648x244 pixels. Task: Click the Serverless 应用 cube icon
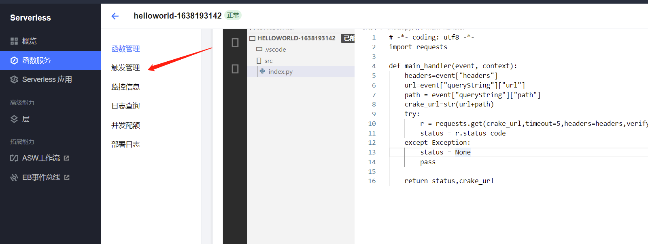[14, 79]
